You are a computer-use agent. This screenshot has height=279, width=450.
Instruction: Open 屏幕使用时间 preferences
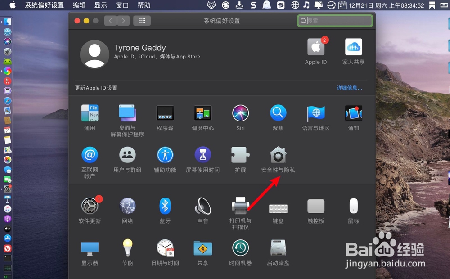click(203, 155)
